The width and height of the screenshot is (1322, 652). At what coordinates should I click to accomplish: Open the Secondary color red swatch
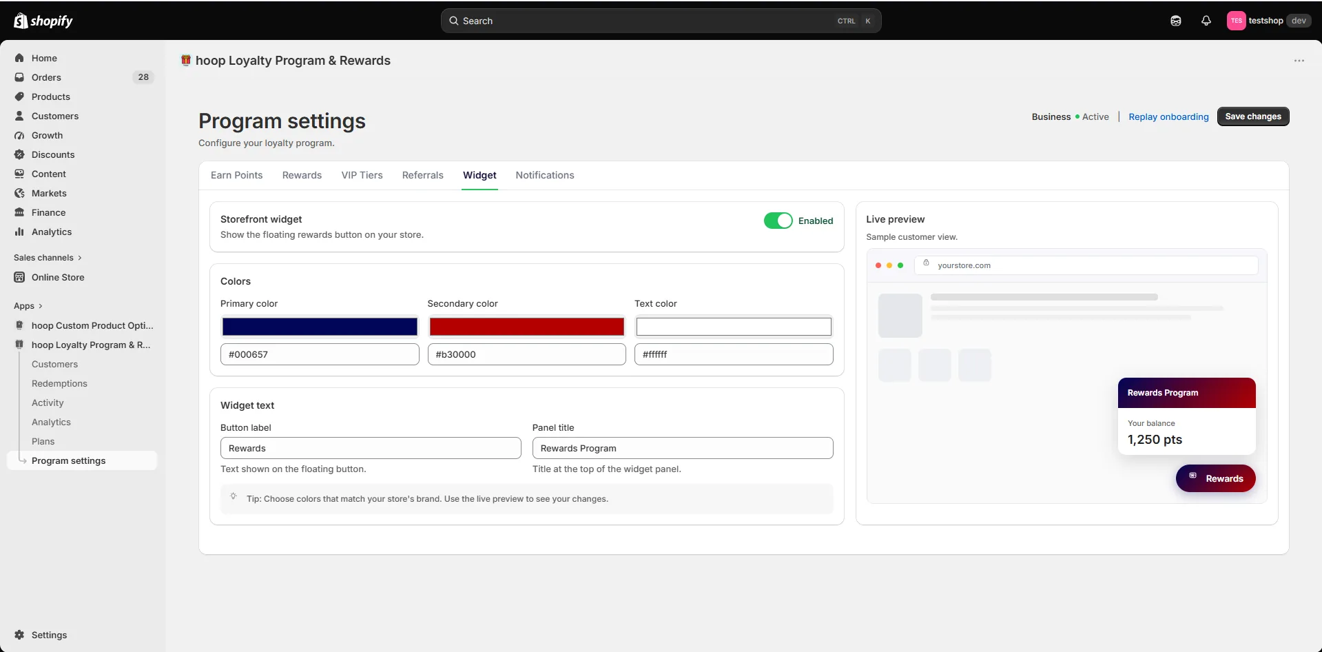(x=527, y=327)
